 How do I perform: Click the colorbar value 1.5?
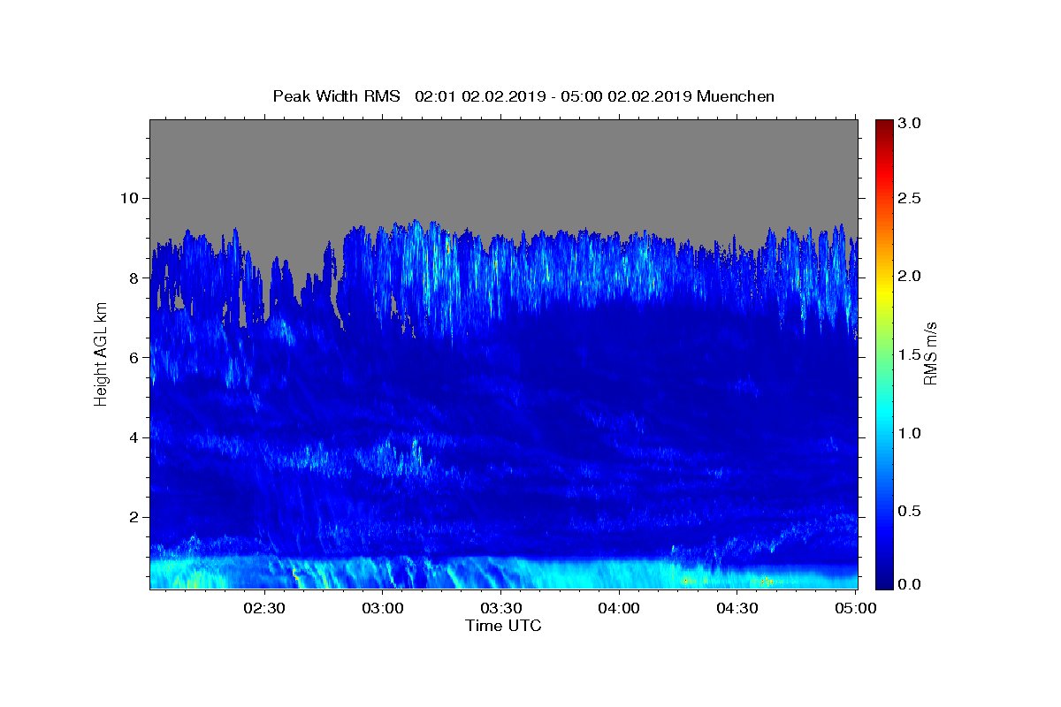point(910,354)
